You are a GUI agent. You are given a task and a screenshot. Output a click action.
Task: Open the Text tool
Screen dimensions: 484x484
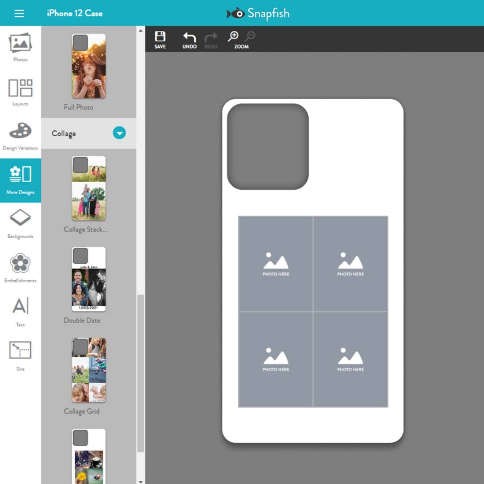click(19, 309)
